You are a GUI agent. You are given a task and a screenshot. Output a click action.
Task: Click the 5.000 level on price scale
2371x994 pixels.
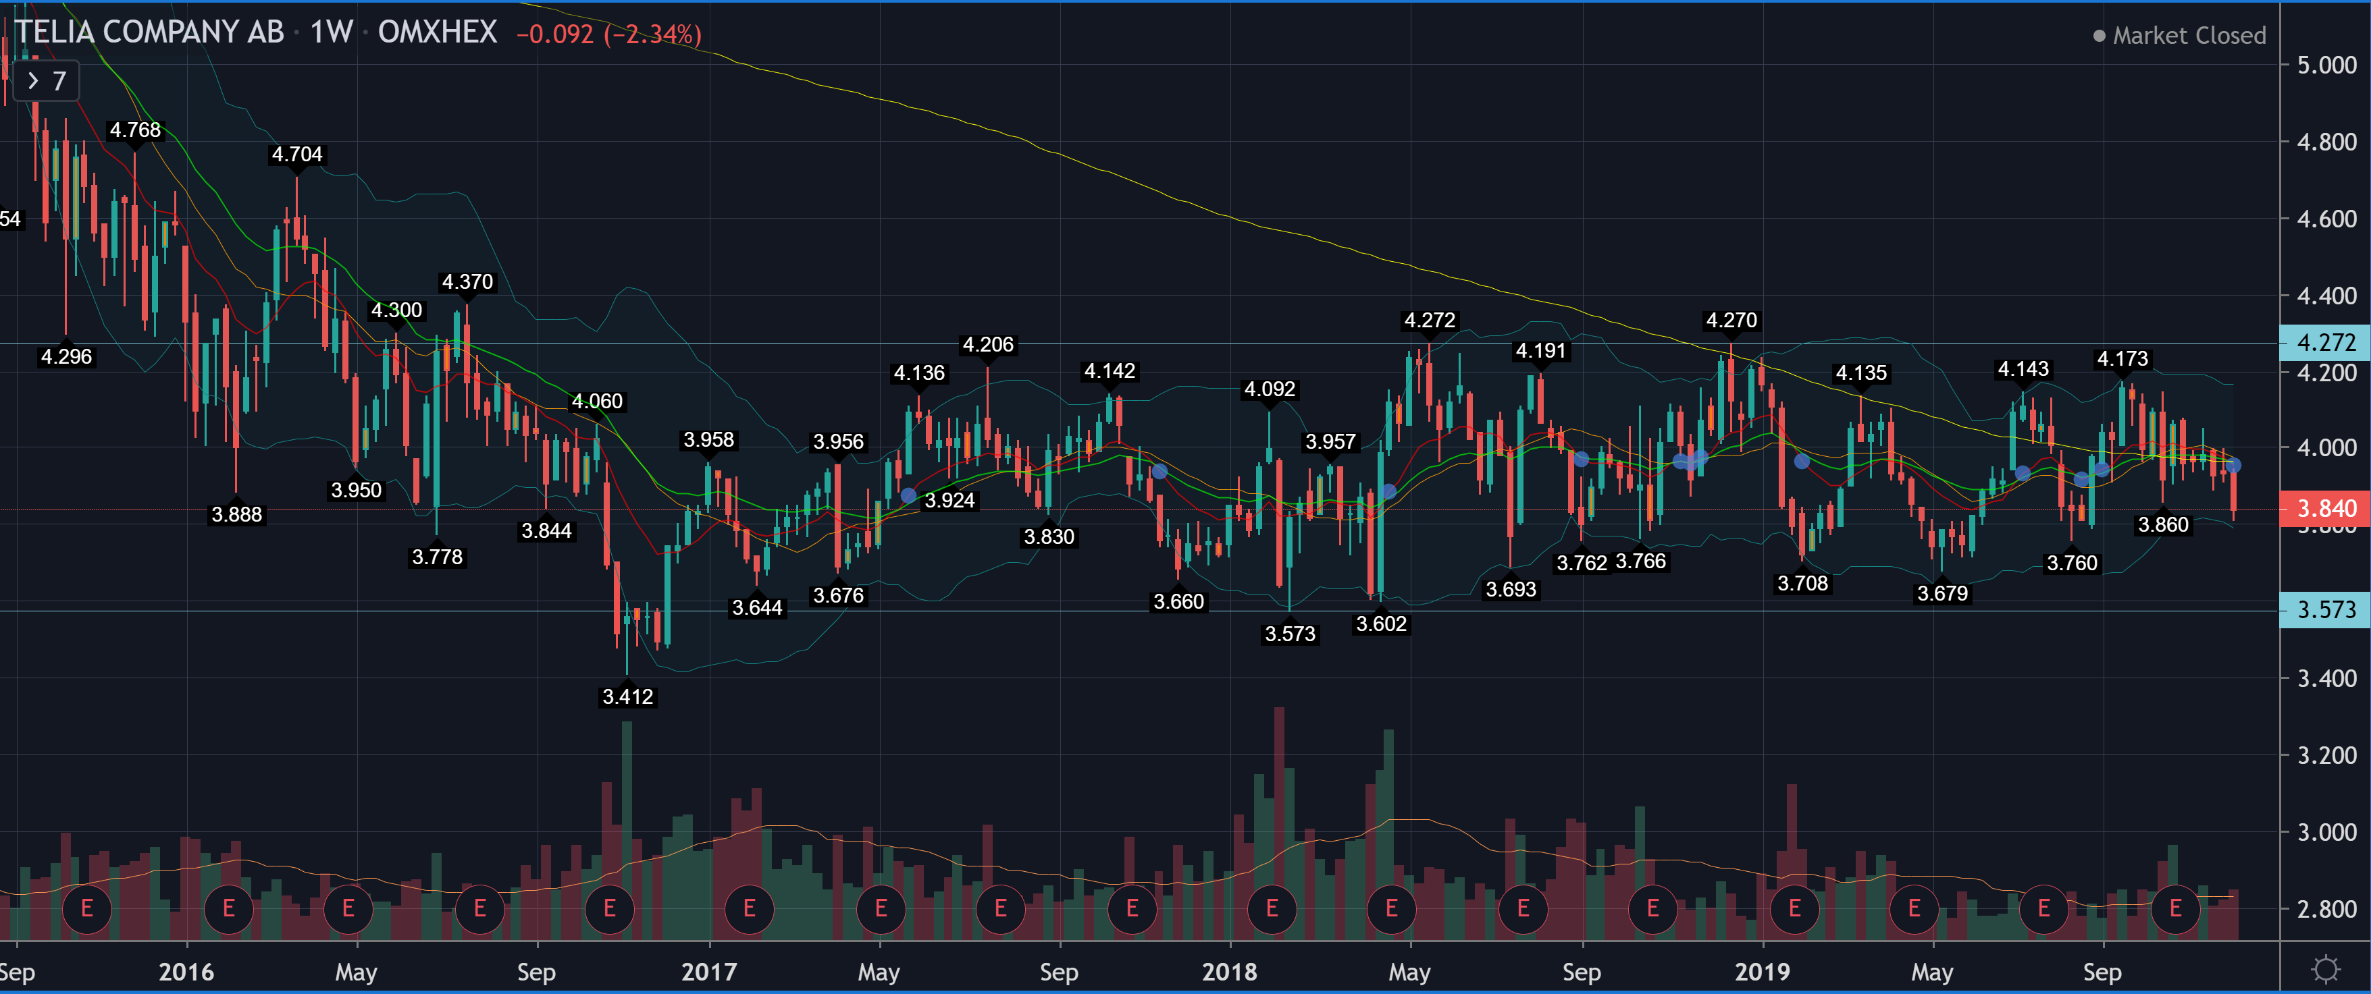pos(2326,64)
